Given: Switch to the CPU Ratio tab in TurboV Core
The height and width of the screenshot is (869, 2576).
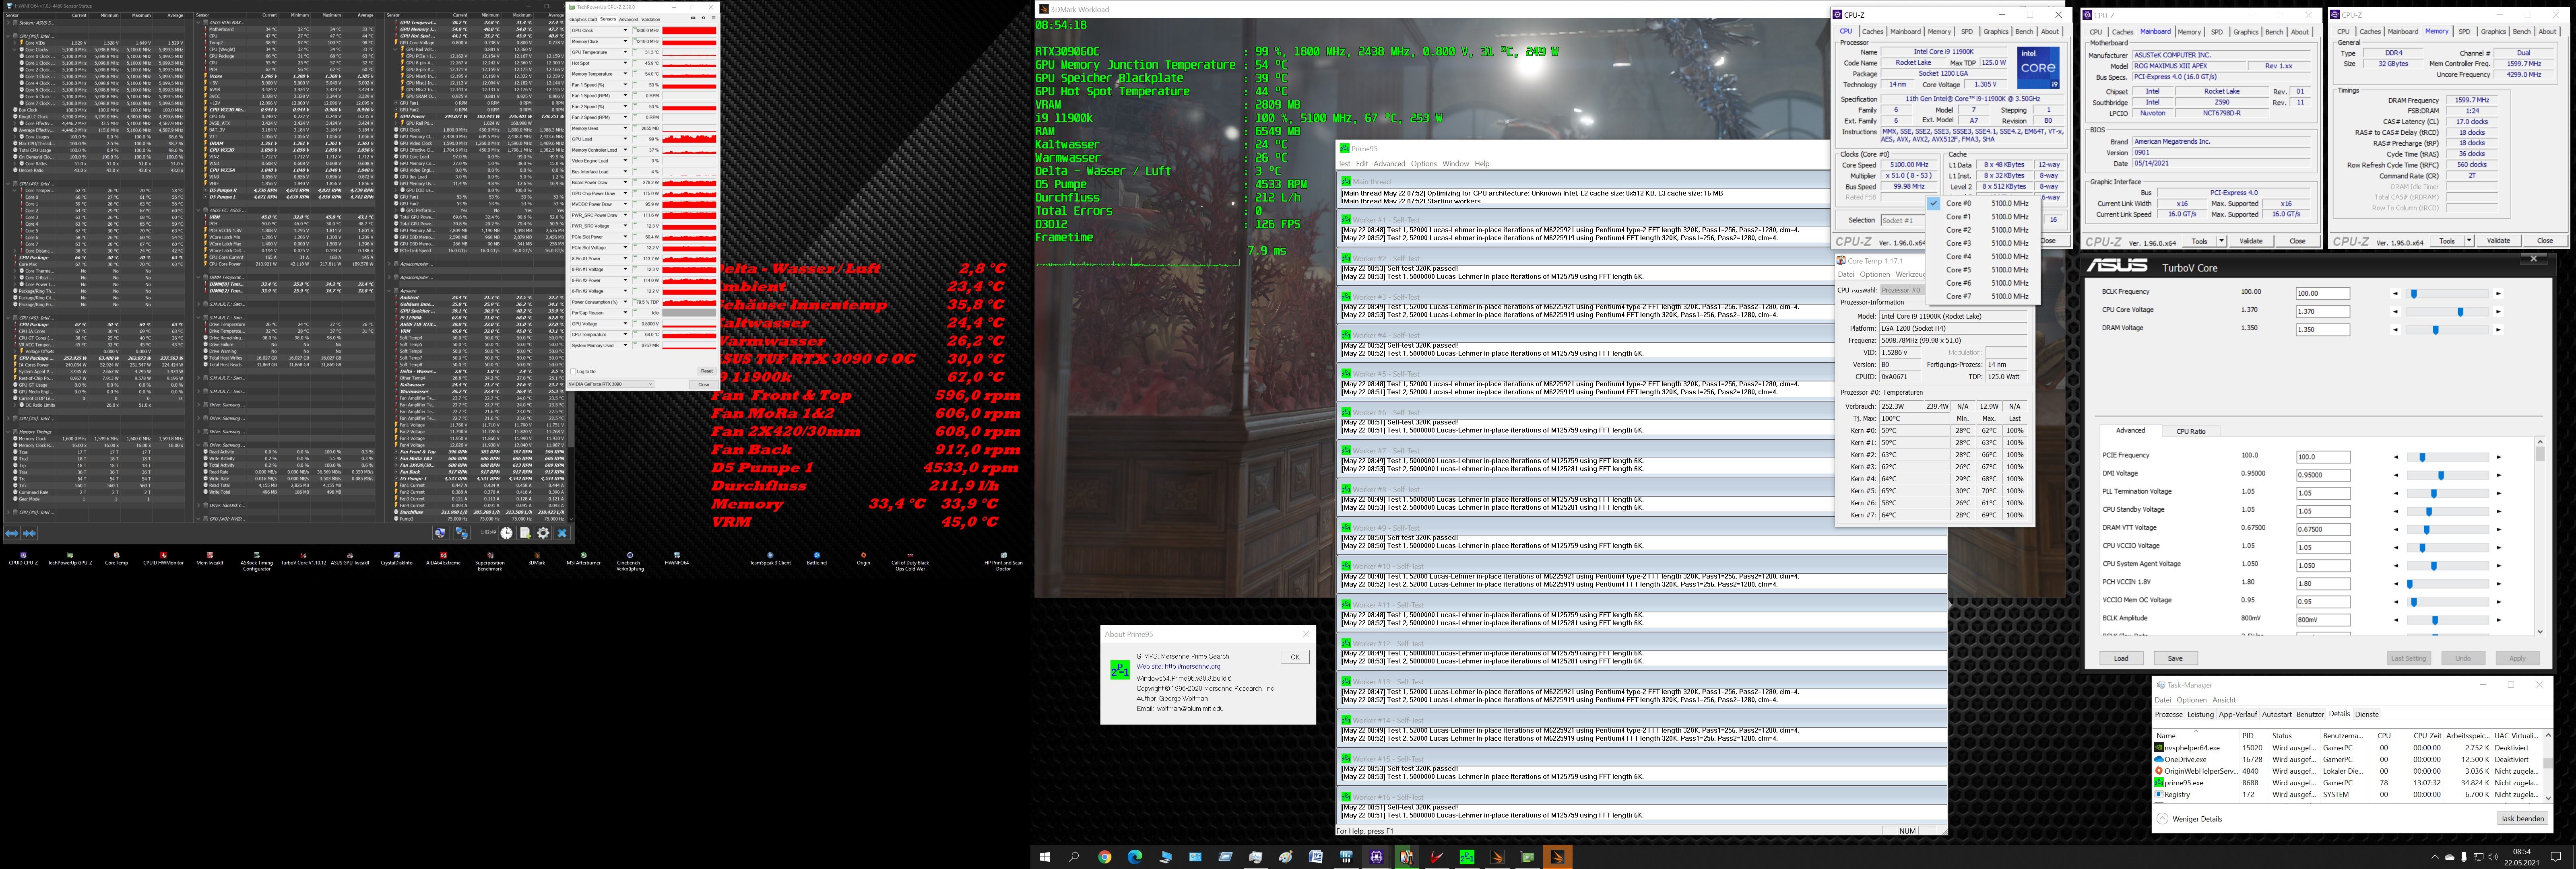Looking at the screenshot, I should [2191, 431].
